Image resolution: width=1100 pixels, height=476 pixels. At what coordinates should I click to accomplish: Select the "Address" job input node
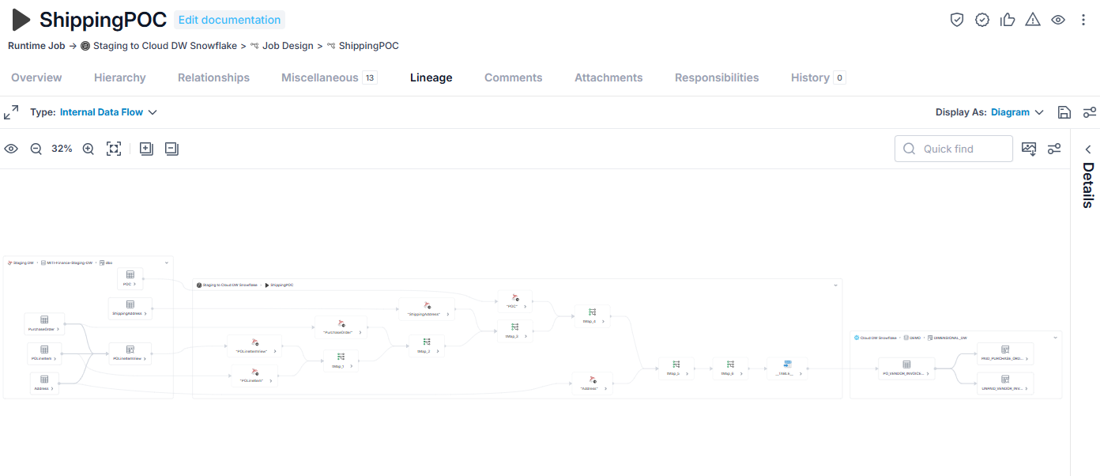(x=592, y=383)
